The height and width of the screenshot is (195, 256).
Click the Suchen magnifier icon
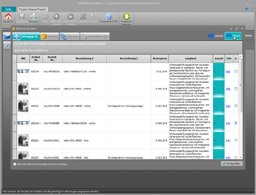click(93, 16)
